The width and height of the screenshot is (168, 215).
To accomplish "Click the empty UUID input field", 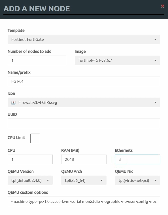I will (x=84, y=123).
